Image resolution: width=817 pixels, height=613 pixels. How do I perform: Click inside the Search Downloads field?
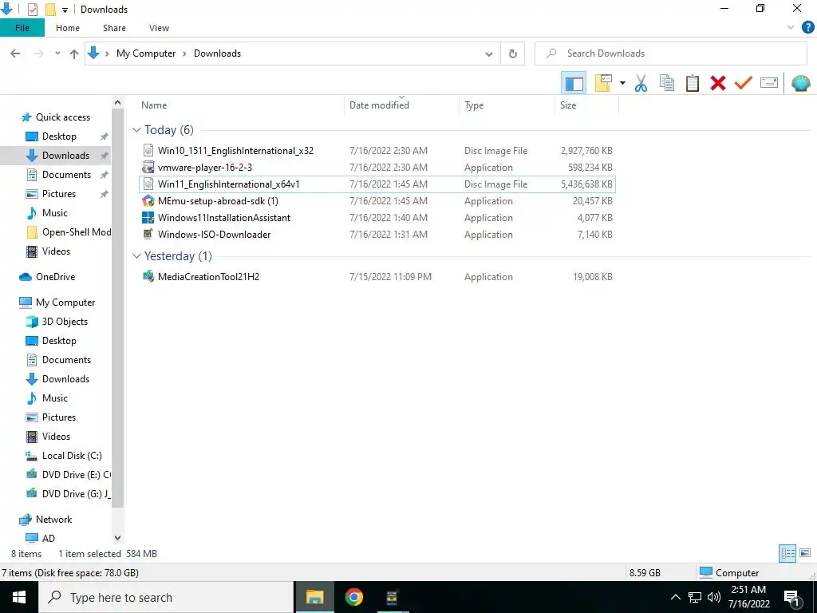(x=671, y=53)
